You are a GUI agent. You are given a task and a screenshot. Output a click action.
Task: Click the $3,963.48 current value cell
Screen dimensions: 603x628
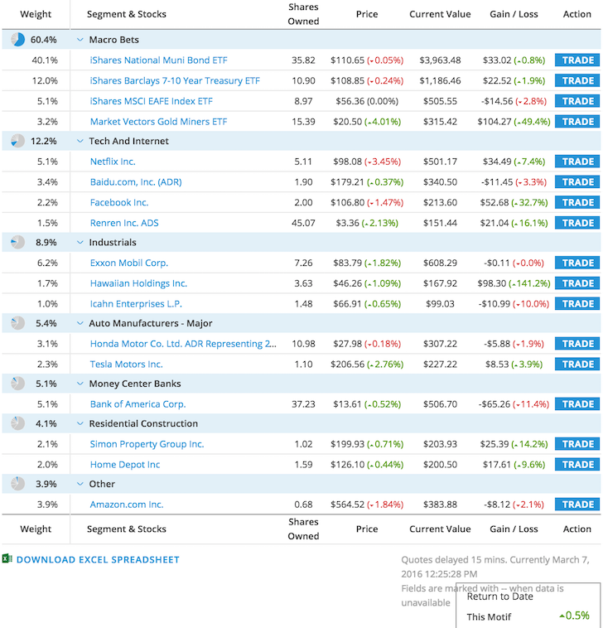(x=440, y=60)
